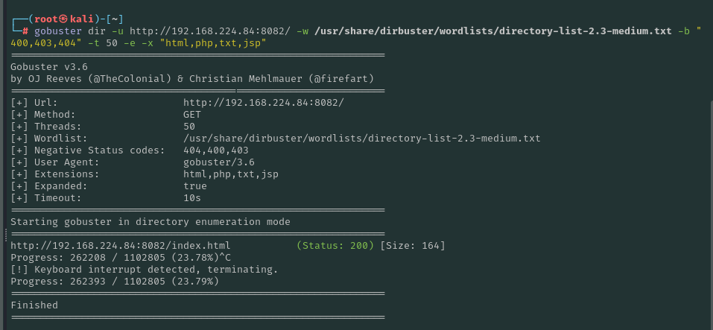Click the # root prompt symbol
713x330 pixels.
25,31
